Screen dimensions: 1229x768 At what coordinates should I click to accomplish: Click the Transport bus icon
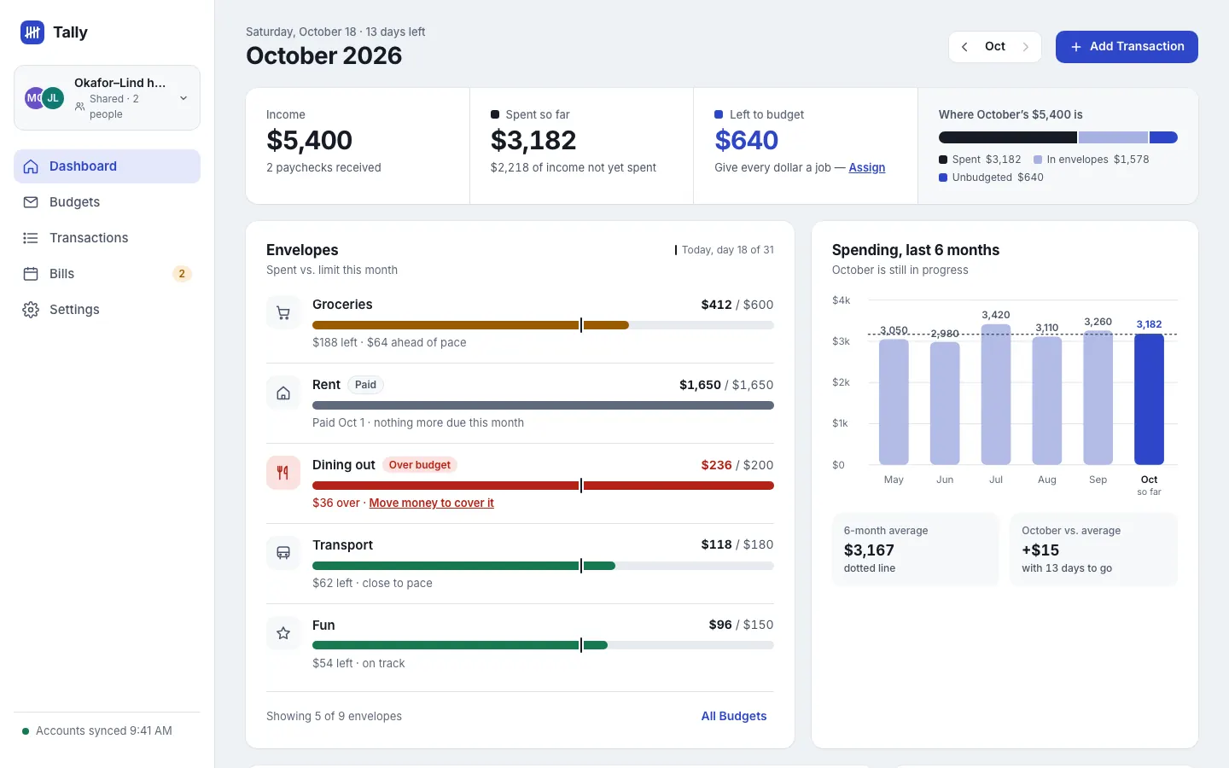click(283, 553)
